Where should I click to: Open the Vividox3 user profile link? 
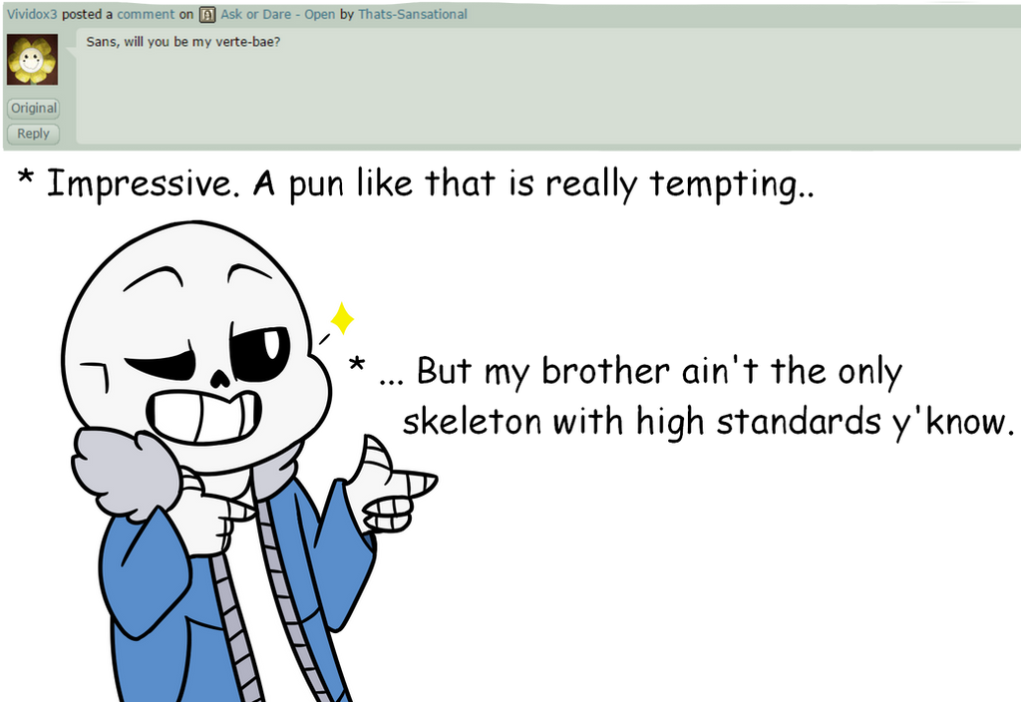pos(32,14)
